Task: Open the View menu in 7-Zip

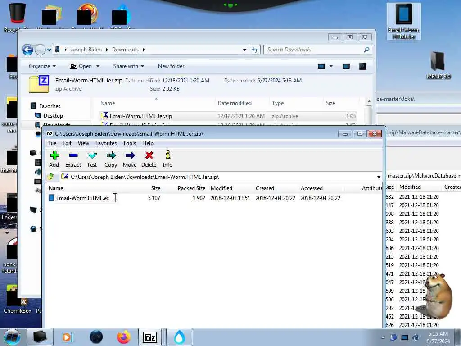Action: click(x=83, y=143)
